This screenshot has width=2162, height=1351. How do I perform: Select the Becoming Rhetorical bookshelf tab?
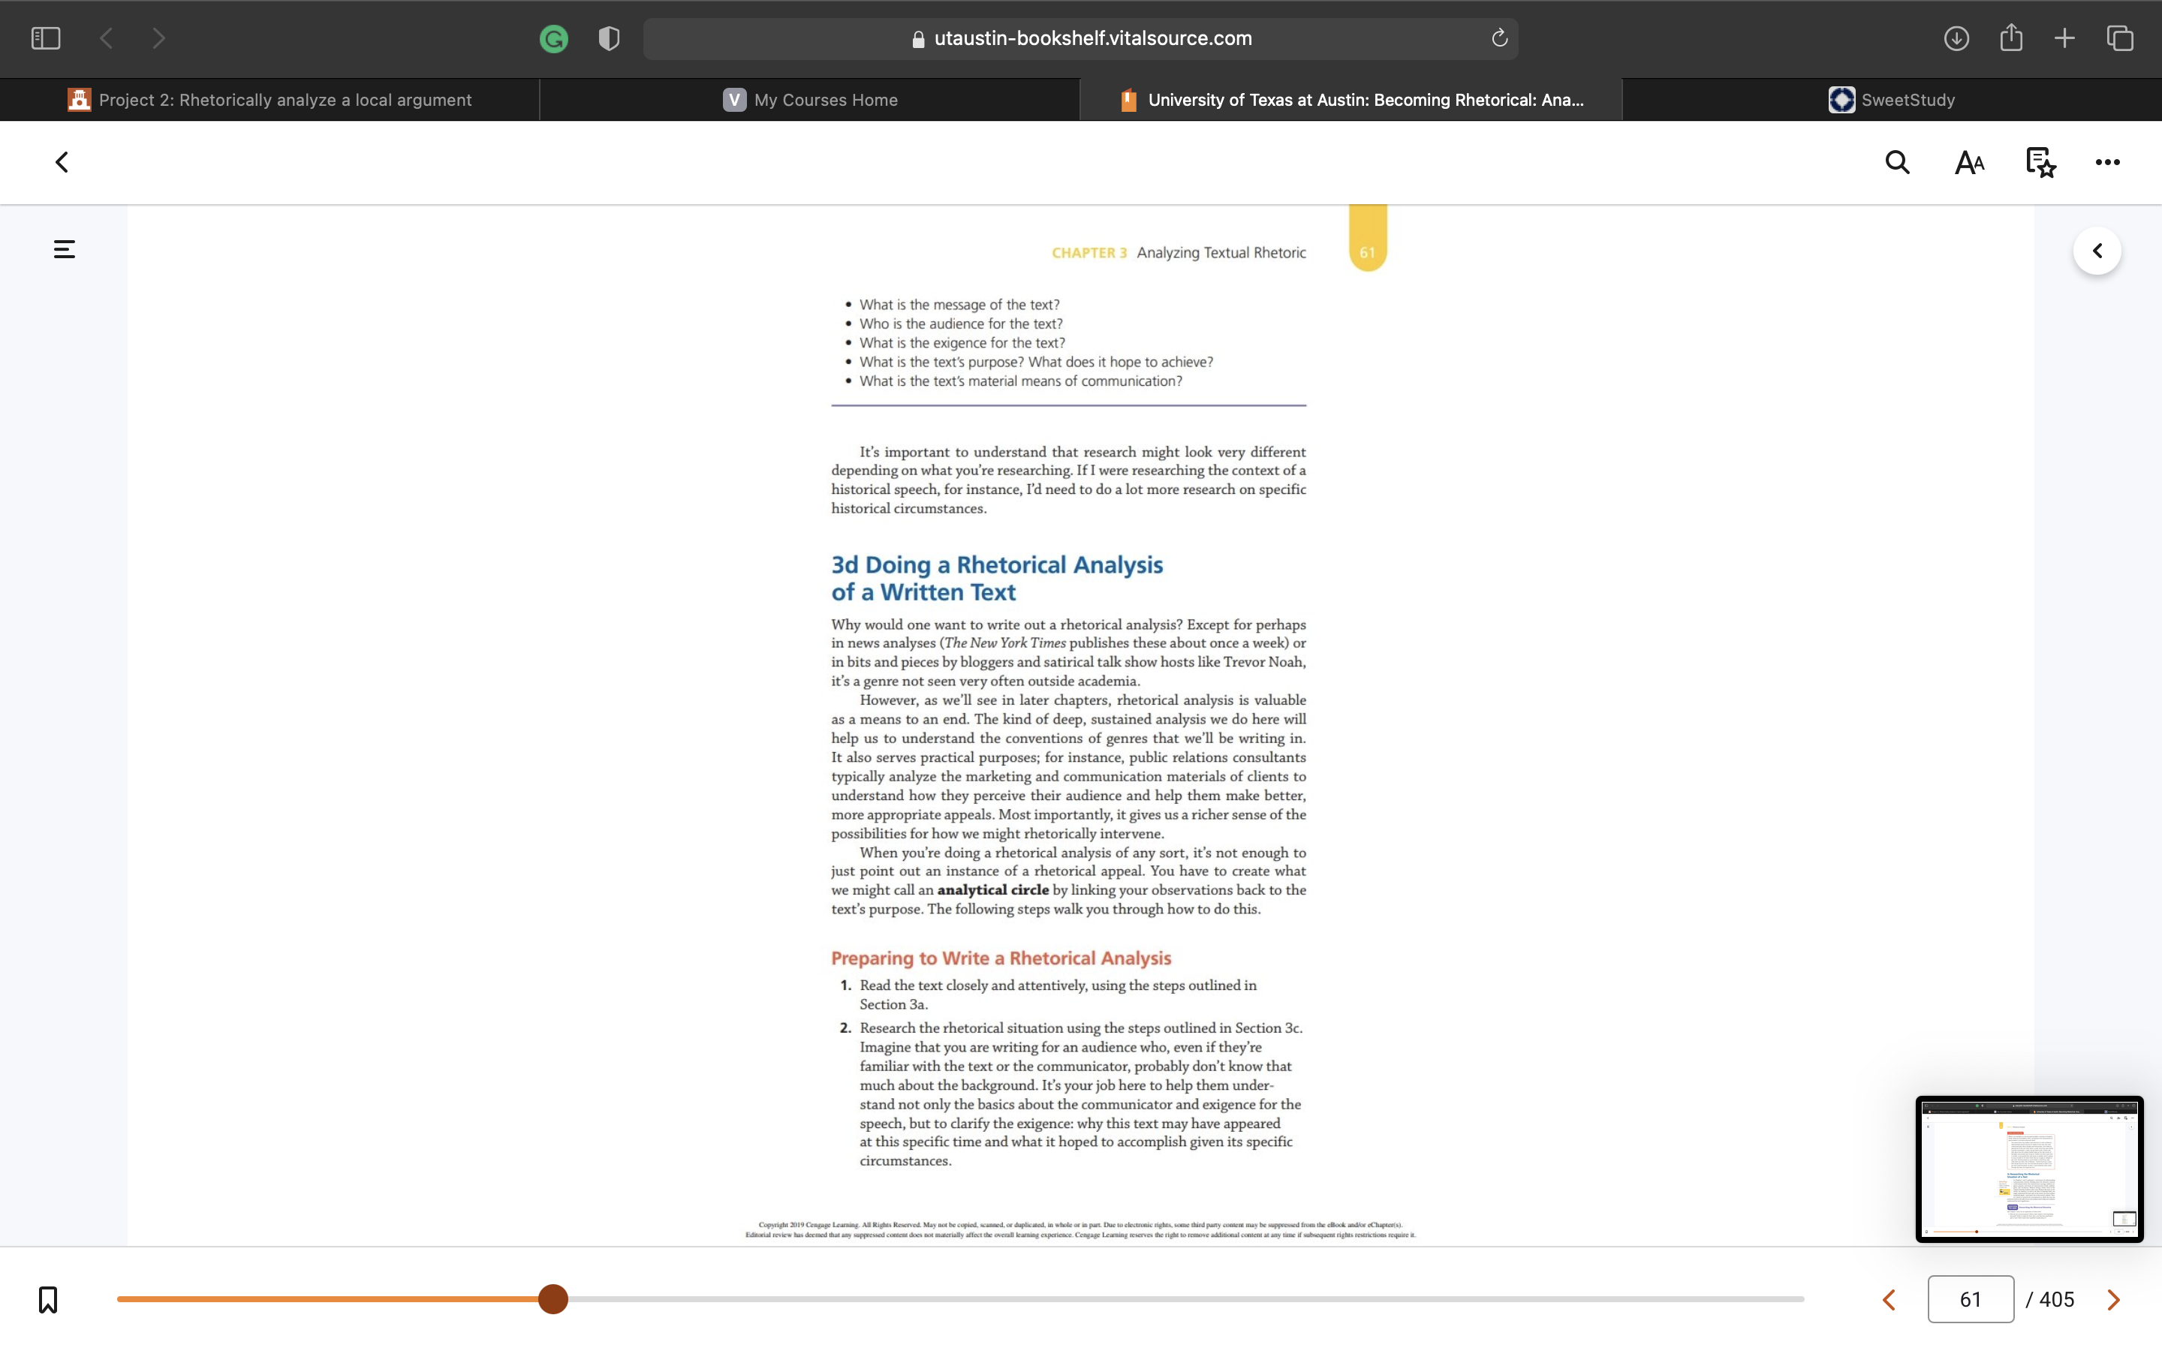click(x=1350, y=100)
